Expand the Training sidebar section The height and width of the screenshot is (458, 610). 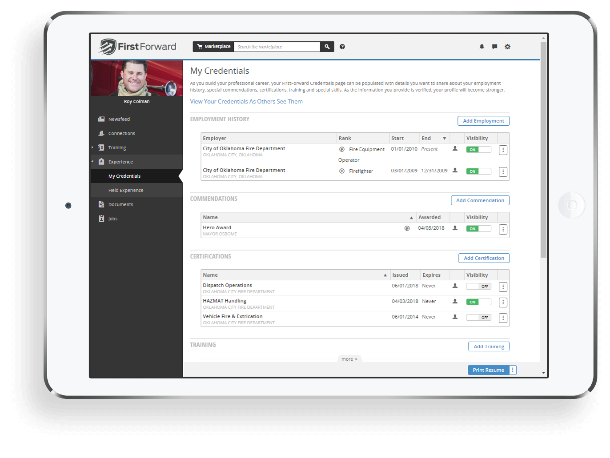click(92, 147)
